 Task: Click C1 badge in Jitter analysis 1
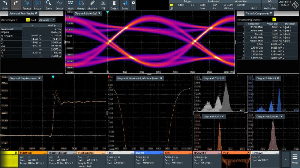pyautogui.click(x=28, y=20)
